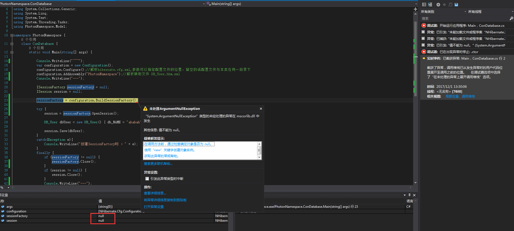The height and width of the screenshot is (231, 514).
Task: Select the 实时事件: 已截获异常 row
Action: coord(467,58)
